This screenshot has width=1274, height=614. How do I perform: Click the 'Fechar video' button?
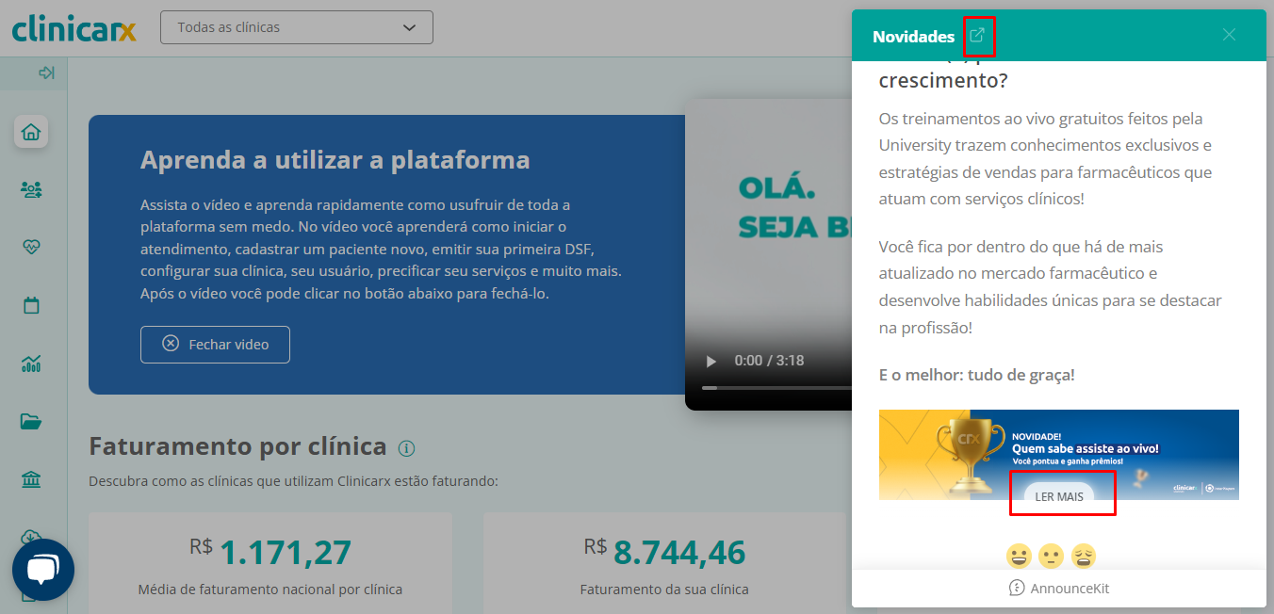(x=215, y=345)
